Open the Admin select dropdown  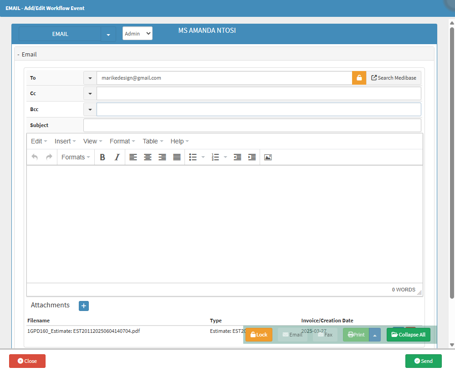coord(137,33)
